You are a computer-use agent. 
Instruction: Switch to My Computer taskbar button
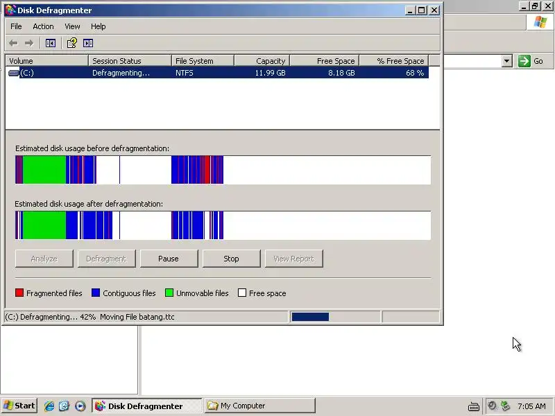[259, 406]
